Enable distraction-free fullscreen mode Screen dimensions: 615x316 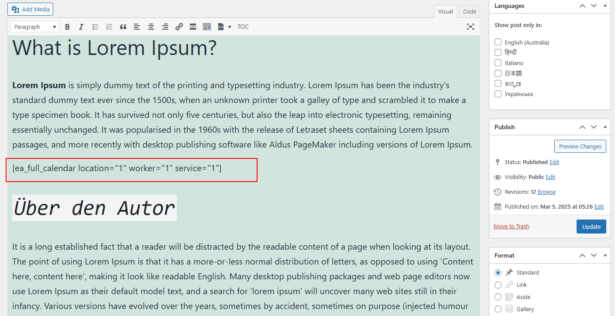click(x=471, y=27)
